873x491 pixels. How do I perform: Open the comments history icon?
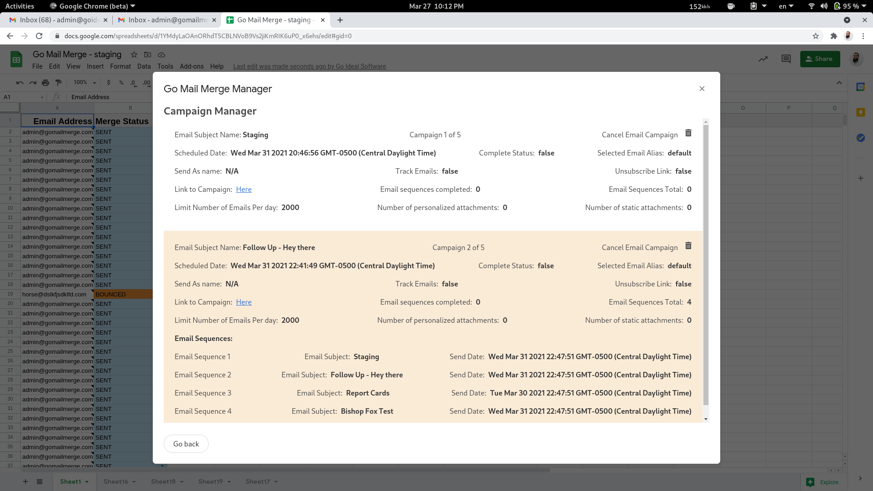786,59
